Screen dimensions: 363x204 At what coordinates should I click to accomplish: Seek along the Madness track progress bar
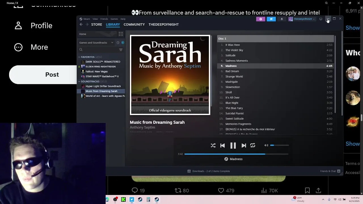pyautogui.click(x=236, y=154)
